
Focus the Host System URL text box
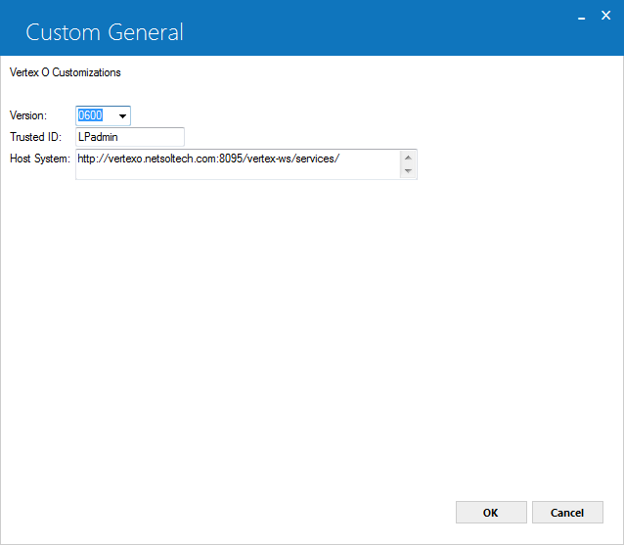click(x=238, y=164)
